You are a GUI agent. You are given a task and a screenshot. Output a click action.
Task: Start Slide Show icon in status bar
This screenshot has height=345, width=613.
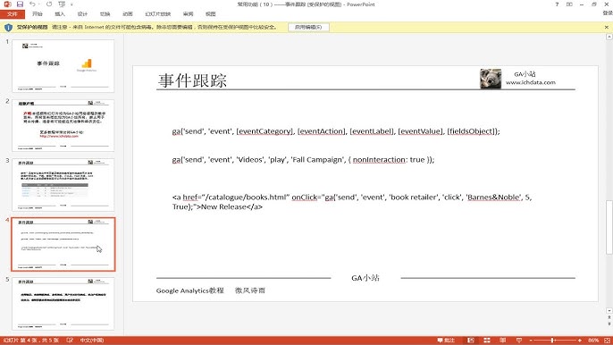pos(519,341)
